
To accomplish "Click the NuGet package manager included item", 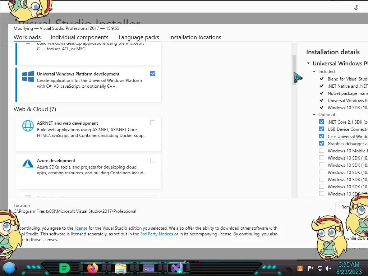I will point(348,93).
